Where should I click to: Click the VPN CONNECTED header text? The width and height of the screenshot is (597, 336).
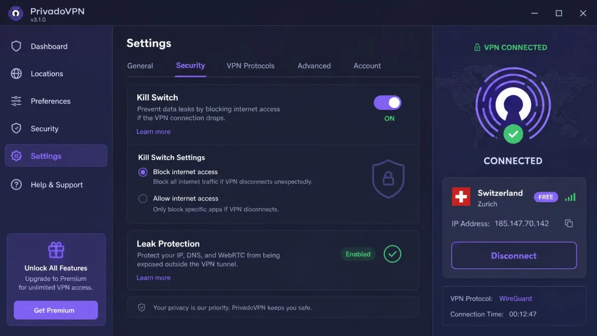(515, 47)
